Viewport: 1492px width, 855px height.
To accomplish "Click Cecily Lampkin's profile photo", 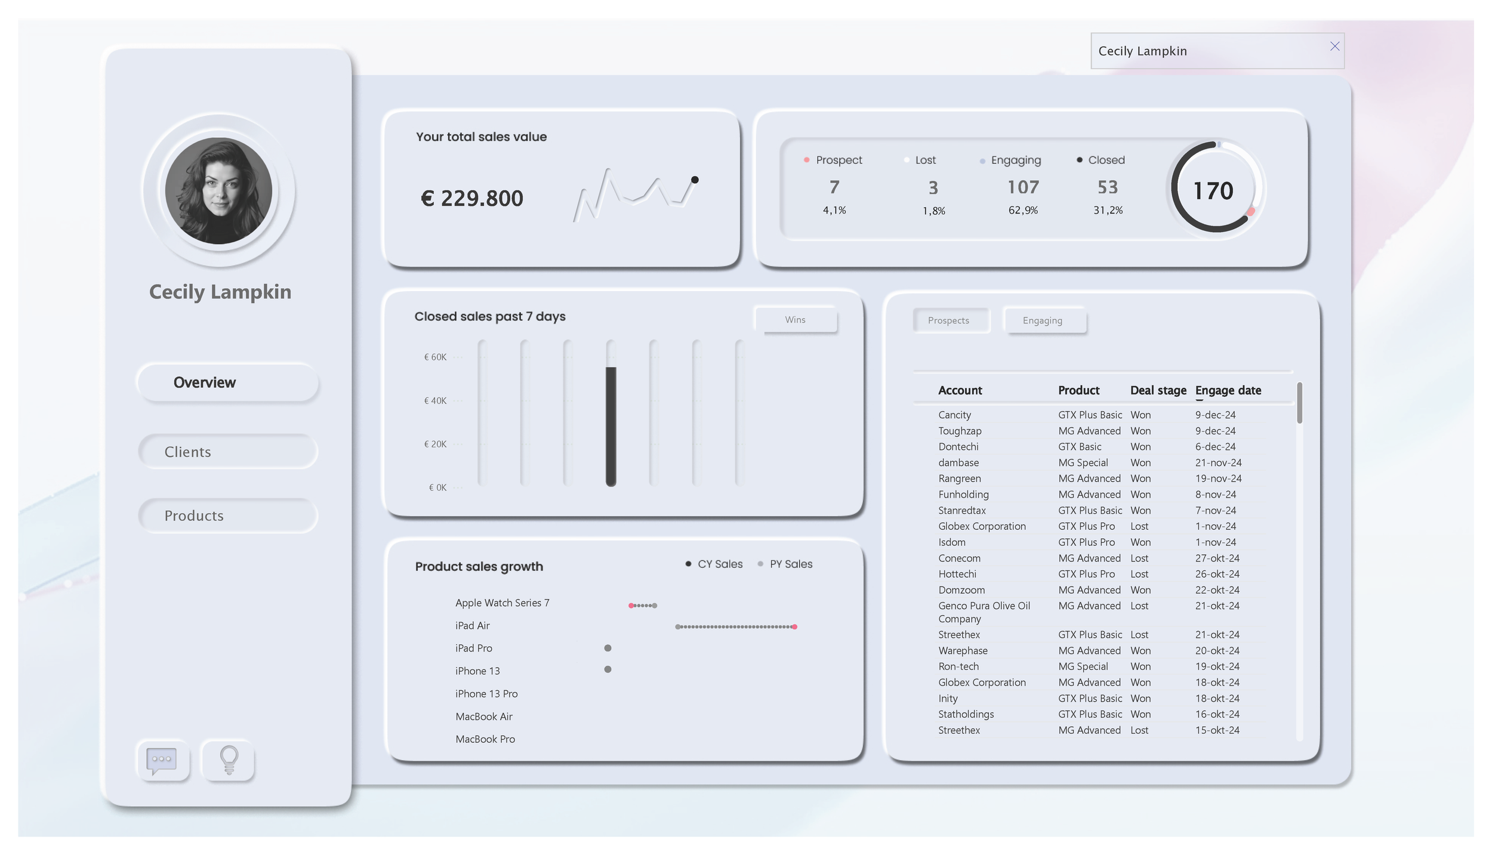I will (x=219, y=190).
